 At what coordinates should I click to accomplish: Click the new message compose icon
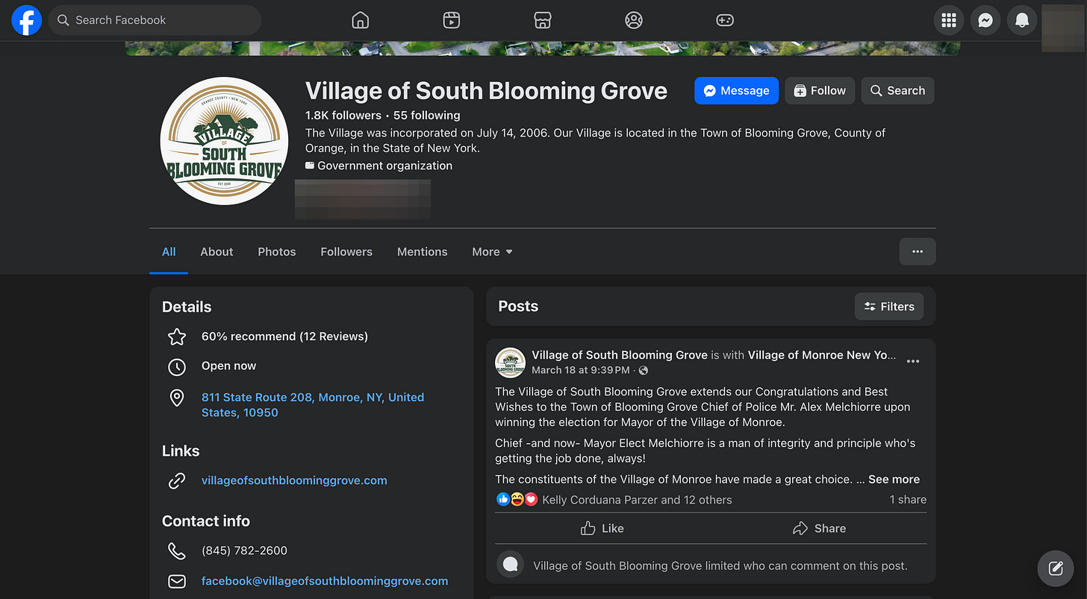point(1056,568)
